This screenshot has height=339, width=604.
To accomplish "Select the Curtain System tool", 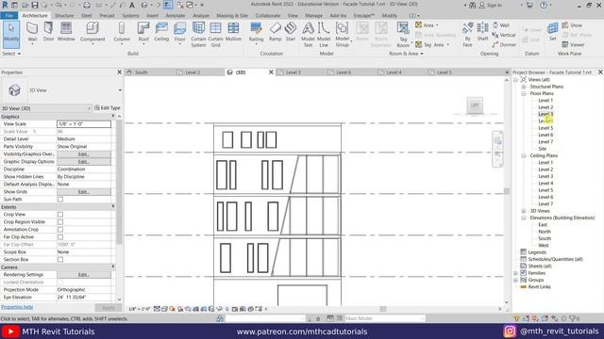I will tap(198, 35).
